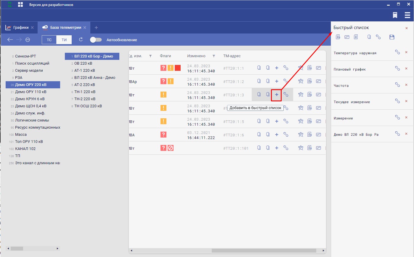Select Демо ОРУ 110 кВ channel

(30, 92)
